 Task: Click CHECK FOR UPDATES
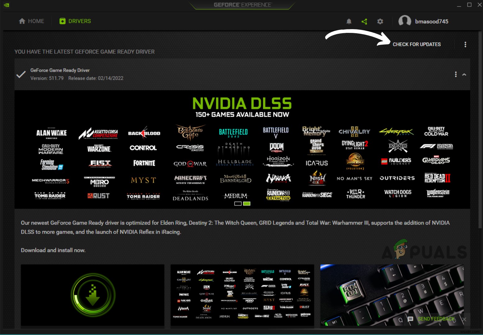pos(417,44)
